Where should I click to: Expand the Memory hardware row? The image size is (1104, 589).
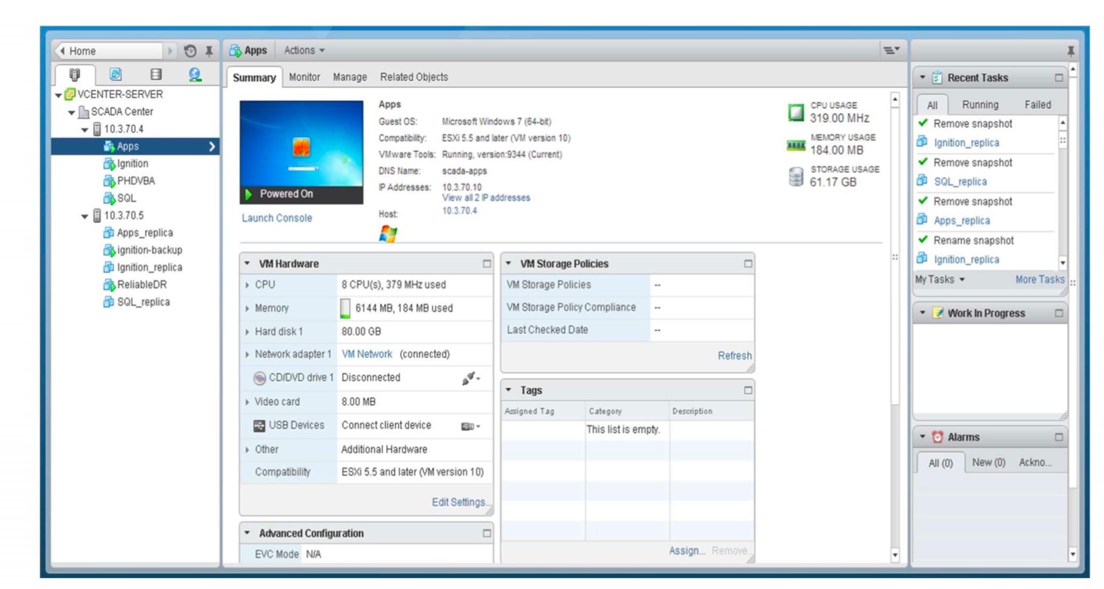point(248,308)
